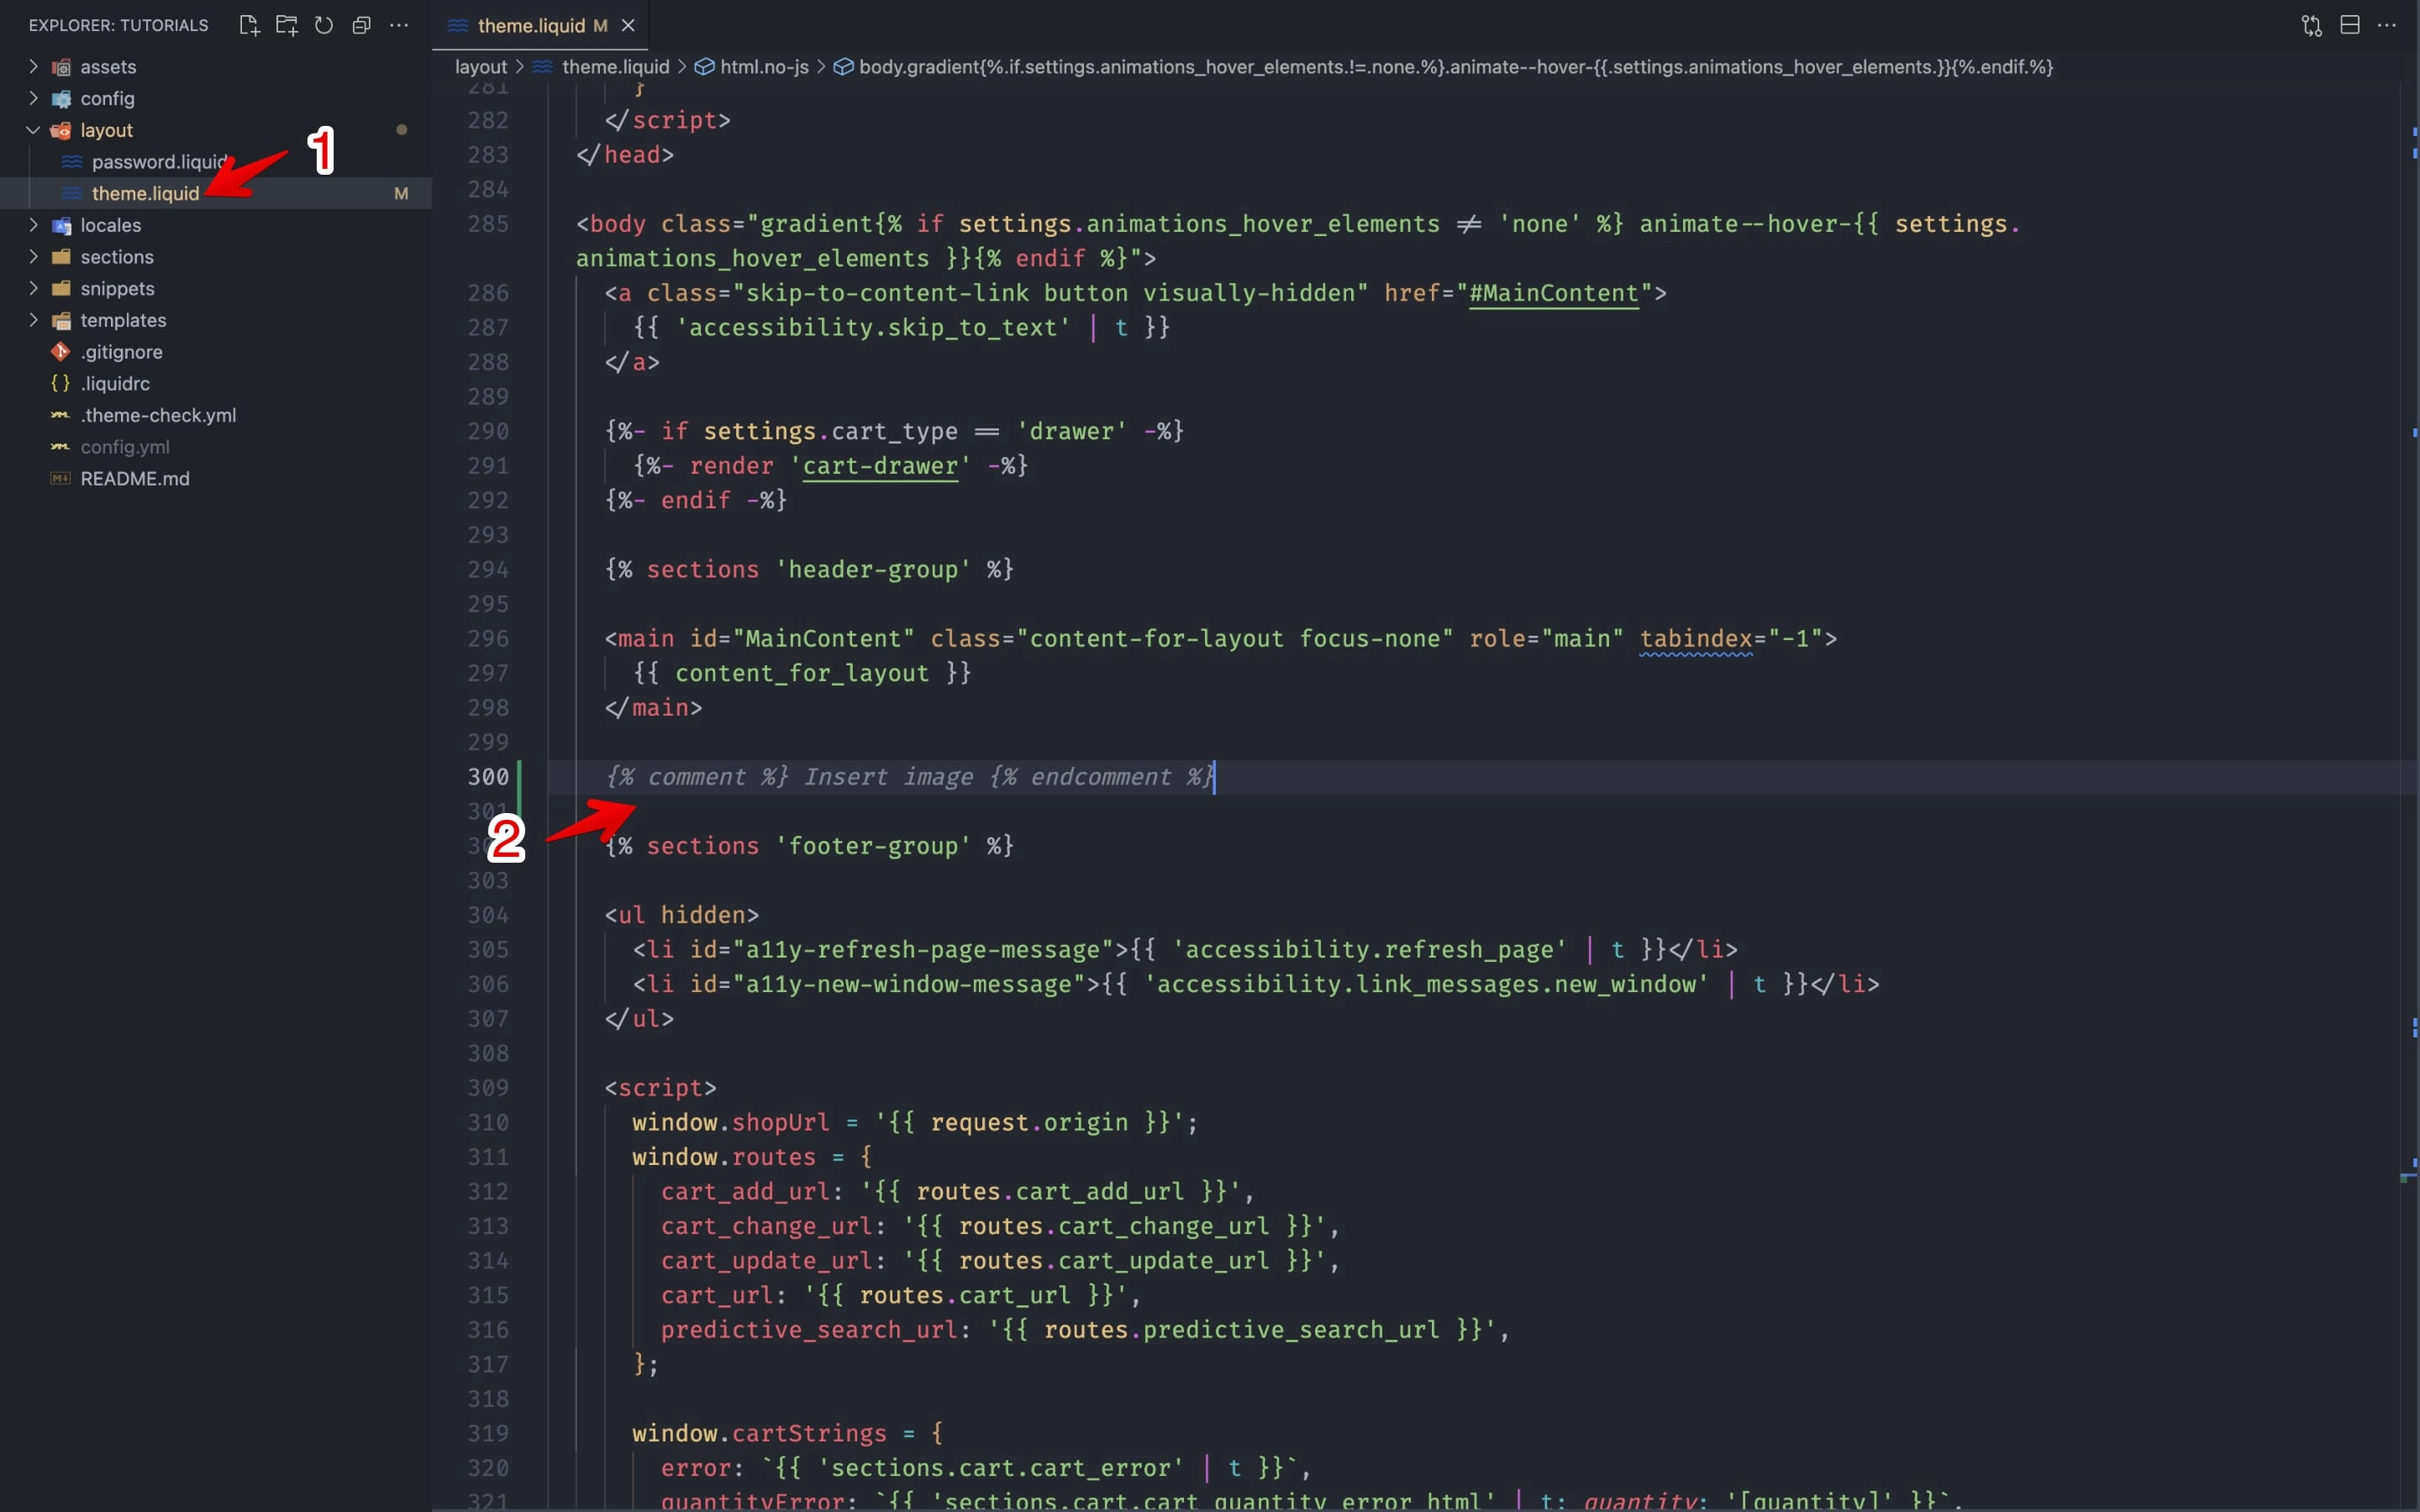Viewport: 2420px width, 1512px height.
Task: Click the underlined tabindex attribute
Action: click(1696, 639)
